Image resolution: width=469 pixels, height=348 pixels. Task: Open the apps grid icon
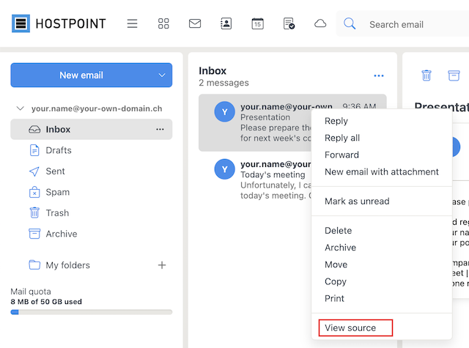[x=163, y=23]
